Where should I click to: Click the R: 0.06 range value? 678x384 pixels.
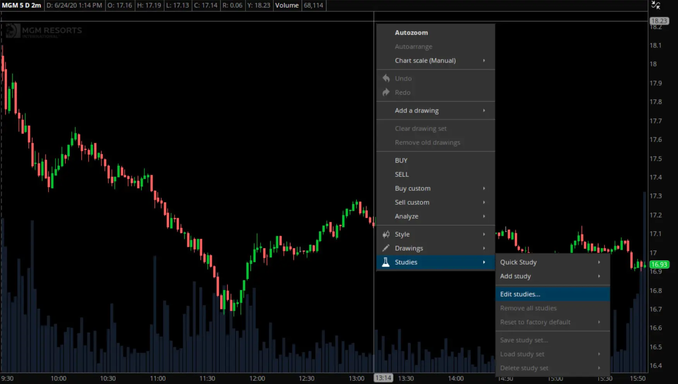[232, 5]
